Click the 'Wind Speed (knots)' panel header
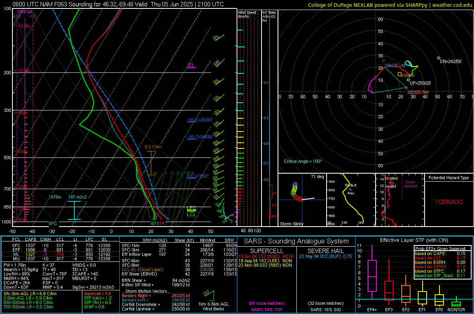This screenshot has height=314, width=474. point(247,14)
